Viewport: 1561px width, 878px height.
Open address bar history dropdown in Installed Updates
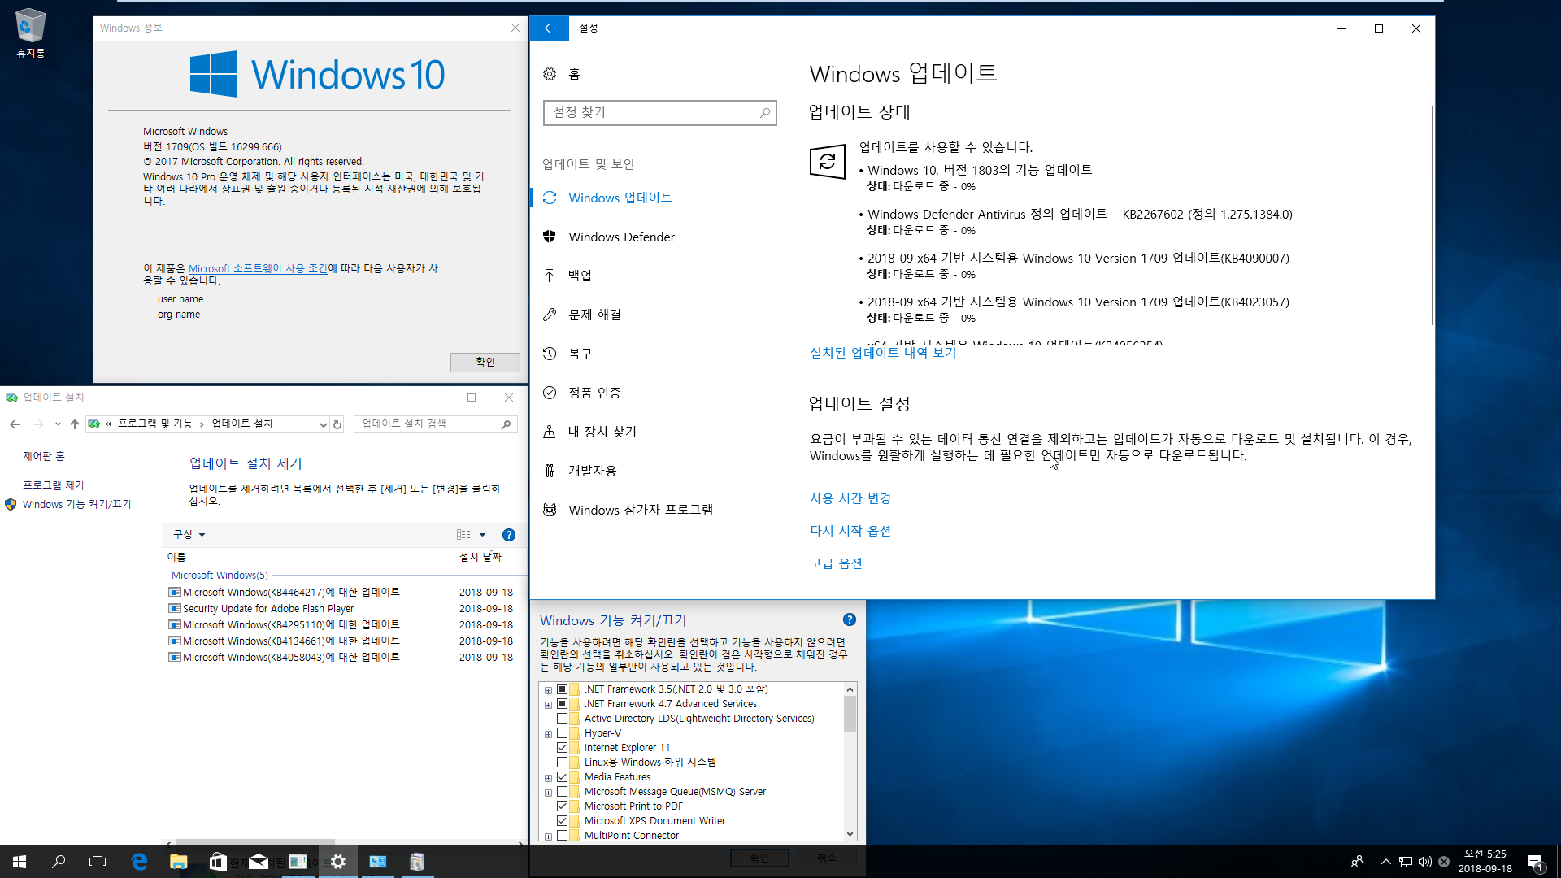[323, 424]
